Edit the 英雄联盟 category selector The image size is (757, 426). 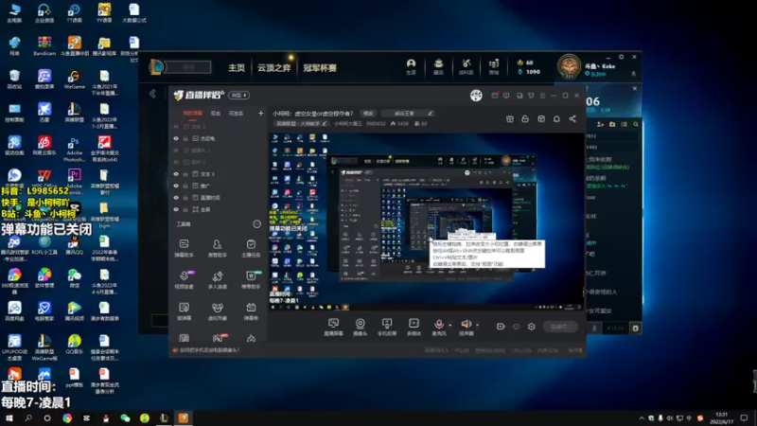[302, 124]
